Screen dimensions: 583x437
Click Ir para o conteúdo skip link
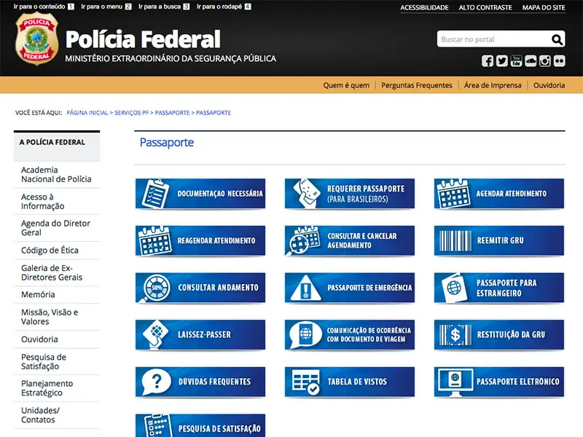click(44, 7)
